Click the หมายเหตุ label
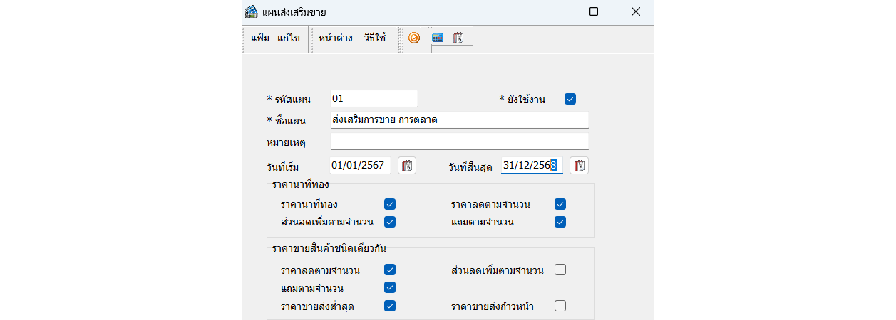 tap(286, 143)
